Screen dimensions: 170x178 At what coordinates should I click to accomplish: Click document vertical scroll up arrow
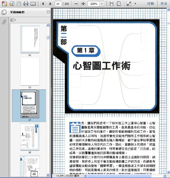(x=169, y=10)
